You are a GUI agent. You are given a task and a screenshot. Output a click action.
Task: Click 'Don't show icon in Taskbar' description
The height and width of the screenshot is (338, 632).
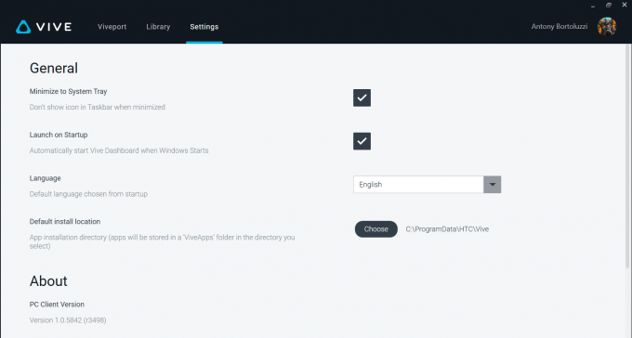(98, 107)
